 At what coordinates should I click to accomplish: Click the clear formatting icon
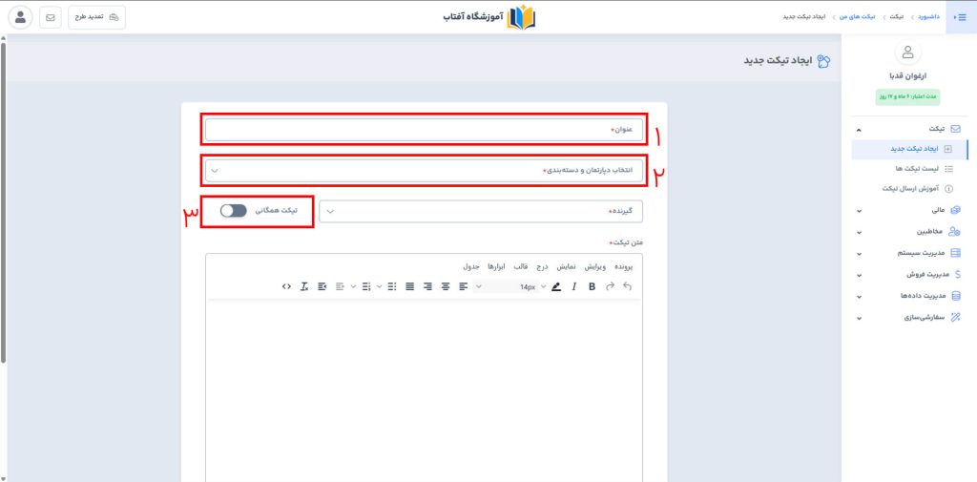click(x=304, y=286)
